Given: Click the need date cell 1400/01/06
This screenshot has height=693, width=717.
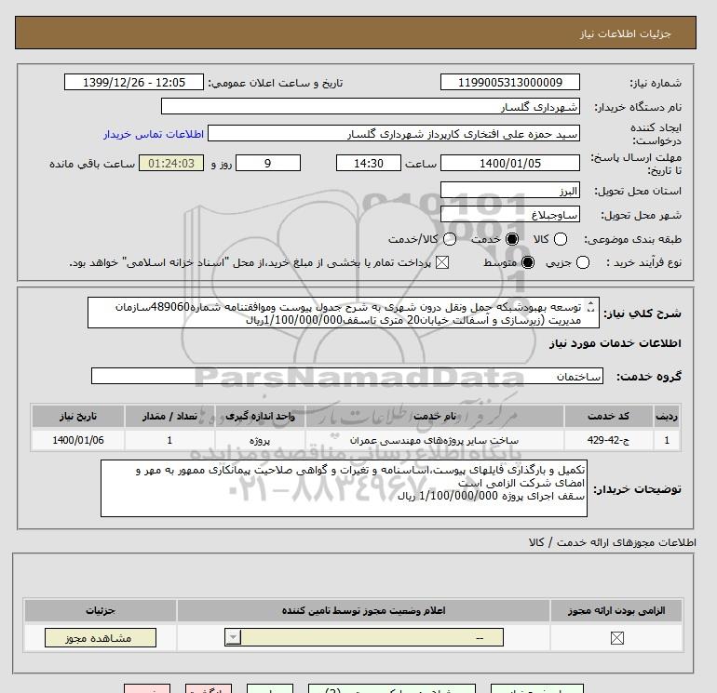Looking at the screenshot, I should pyautogui.click(x=77, y=440).
